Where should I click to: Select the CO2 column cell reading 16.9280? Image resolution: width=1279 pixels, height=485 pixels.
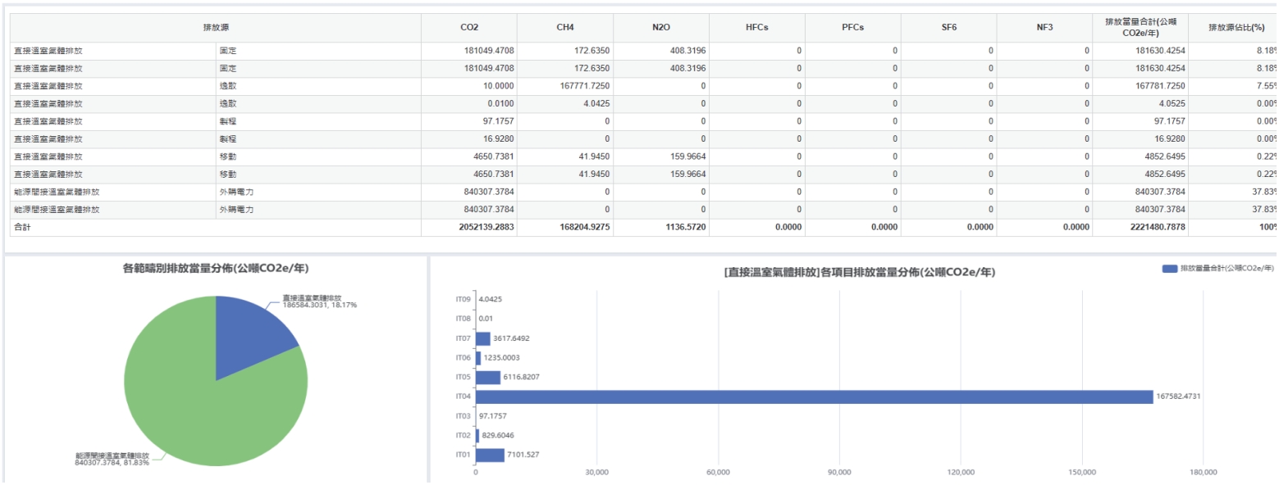[x=469, y=139]
